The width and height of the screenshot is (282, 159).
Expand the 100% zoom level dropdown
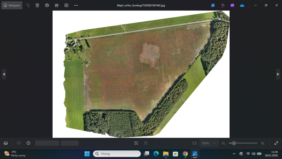209,143
